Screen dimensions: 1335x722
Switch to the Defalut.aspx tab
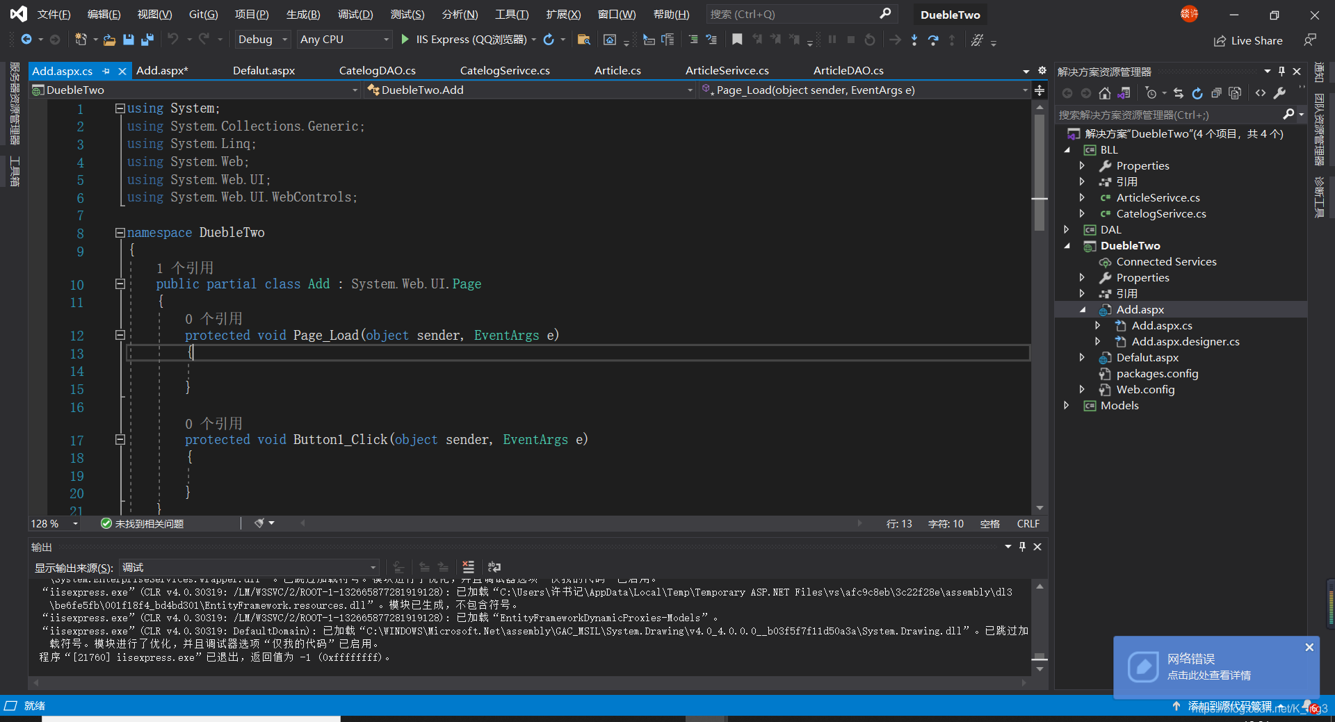coord(264,71)
